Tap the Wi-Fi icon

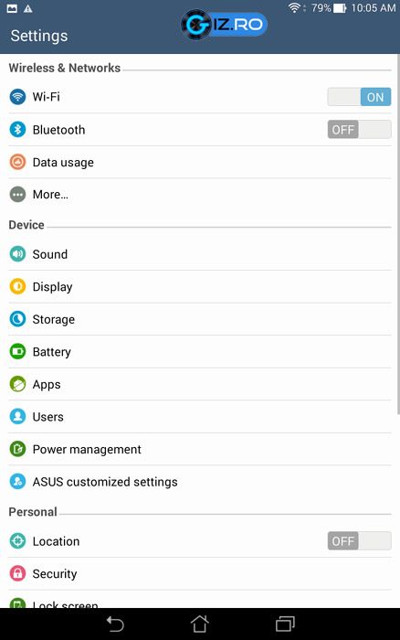17,97
